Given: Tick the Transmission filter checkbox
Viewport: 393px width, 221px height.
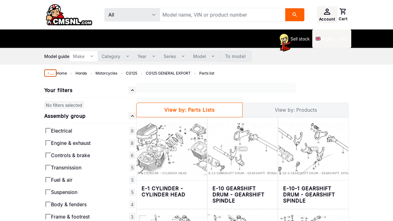Looking at the screenshot, I should 48,167.
